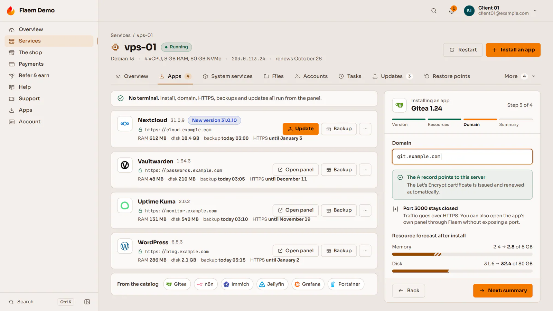Click the Memory forecast progress bar
553x311 pixels.
pos(462,254)
